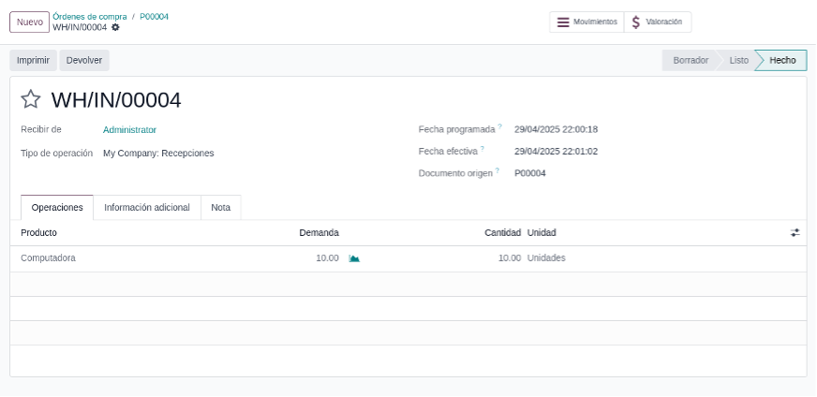Select the Computadora product row
The width and height of the screenshot is (817, 397).
(x=408, y=258)
